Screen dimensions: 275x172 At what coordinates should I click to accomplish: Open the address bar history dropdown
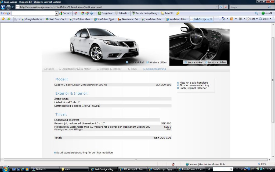pyautogui.click(x=217, y=7)
